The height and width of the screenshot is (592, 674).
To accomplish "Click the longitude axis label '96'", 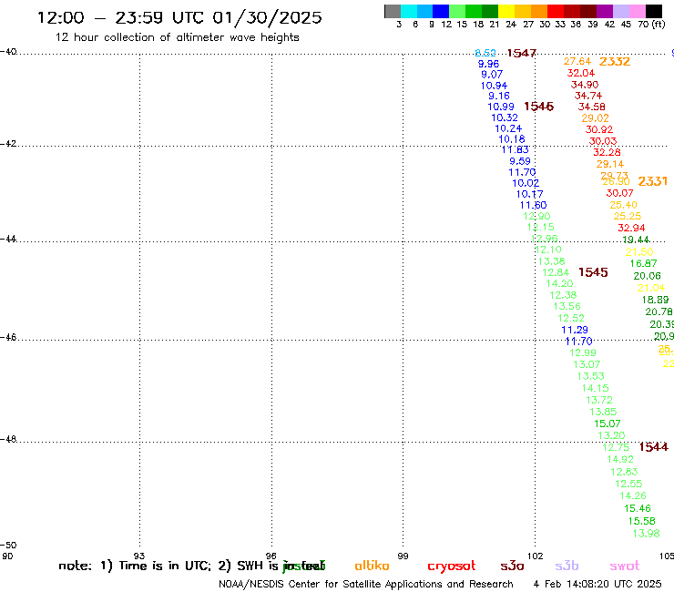I will (x=271, y=556).
